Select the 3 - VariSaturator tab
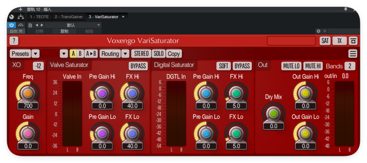 104,17
